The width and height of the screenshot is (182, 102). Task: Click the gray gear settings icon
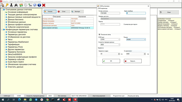26,5
